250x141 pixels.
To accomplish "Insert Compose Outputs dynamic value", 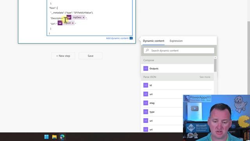I will click(x=177, y=69).
